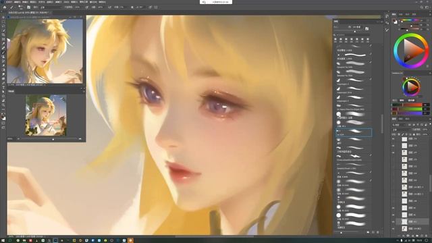Select the Clone Stamp tool
Image resolution: width=432 pixels, height=243 pixels.
pyautogui.click(x=3, y=57)
